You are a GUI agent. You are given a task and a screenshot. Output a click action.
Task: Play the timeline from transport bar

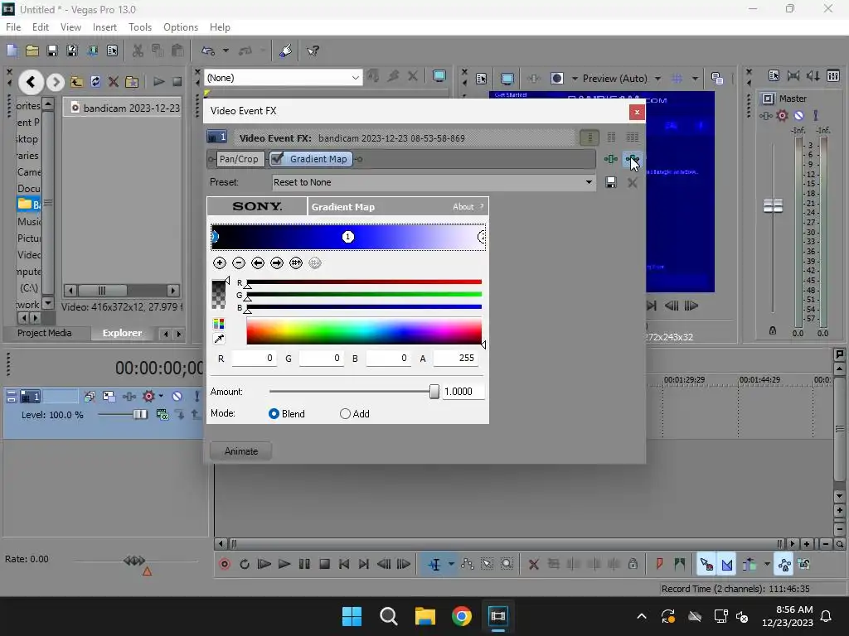tap(284, 564)
